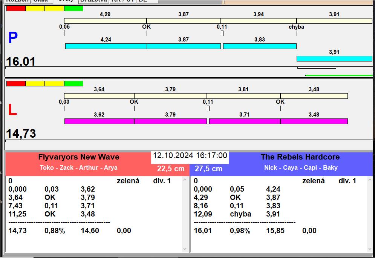The height and width of the screenshot is (258, 375).
Task: Click the large blue P lane letter
Action: tap(13, 38)
